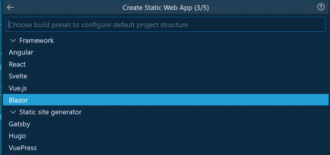Screen dimensions: 330x155
Task: Click the Framework group header label
Action: coord(37,40)
